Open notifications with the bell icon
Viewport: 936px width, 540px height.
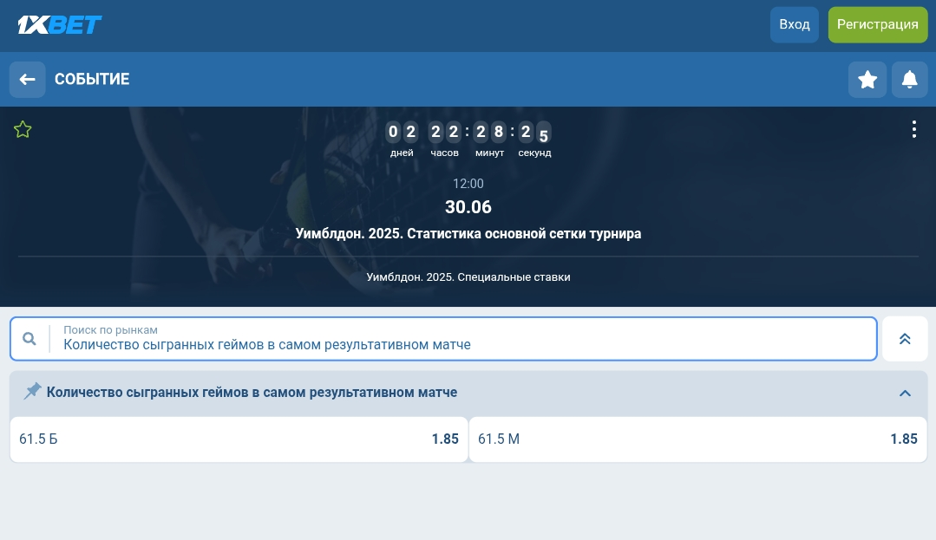pos(909,80)
